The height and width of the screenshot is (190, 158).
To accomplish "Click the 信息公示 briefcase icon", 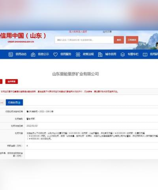I will (33, 54).
